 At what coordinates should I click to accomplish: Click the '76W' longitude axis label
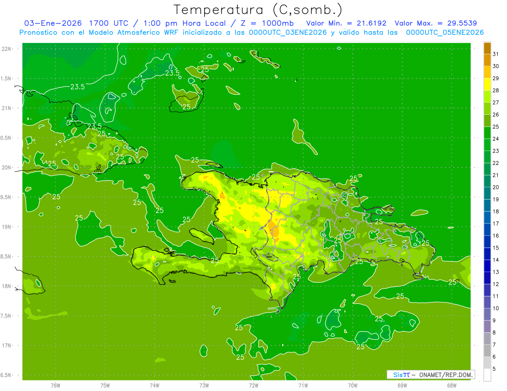55,385
